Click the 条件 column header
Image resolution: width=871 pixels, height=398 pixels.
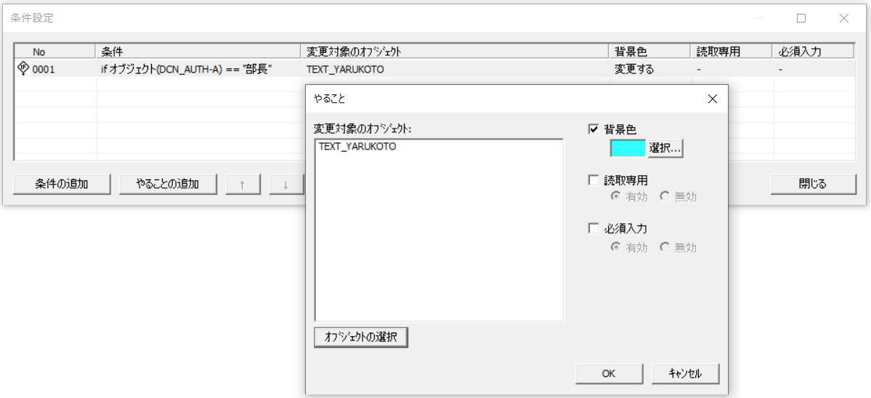click(x=198, y=52)
